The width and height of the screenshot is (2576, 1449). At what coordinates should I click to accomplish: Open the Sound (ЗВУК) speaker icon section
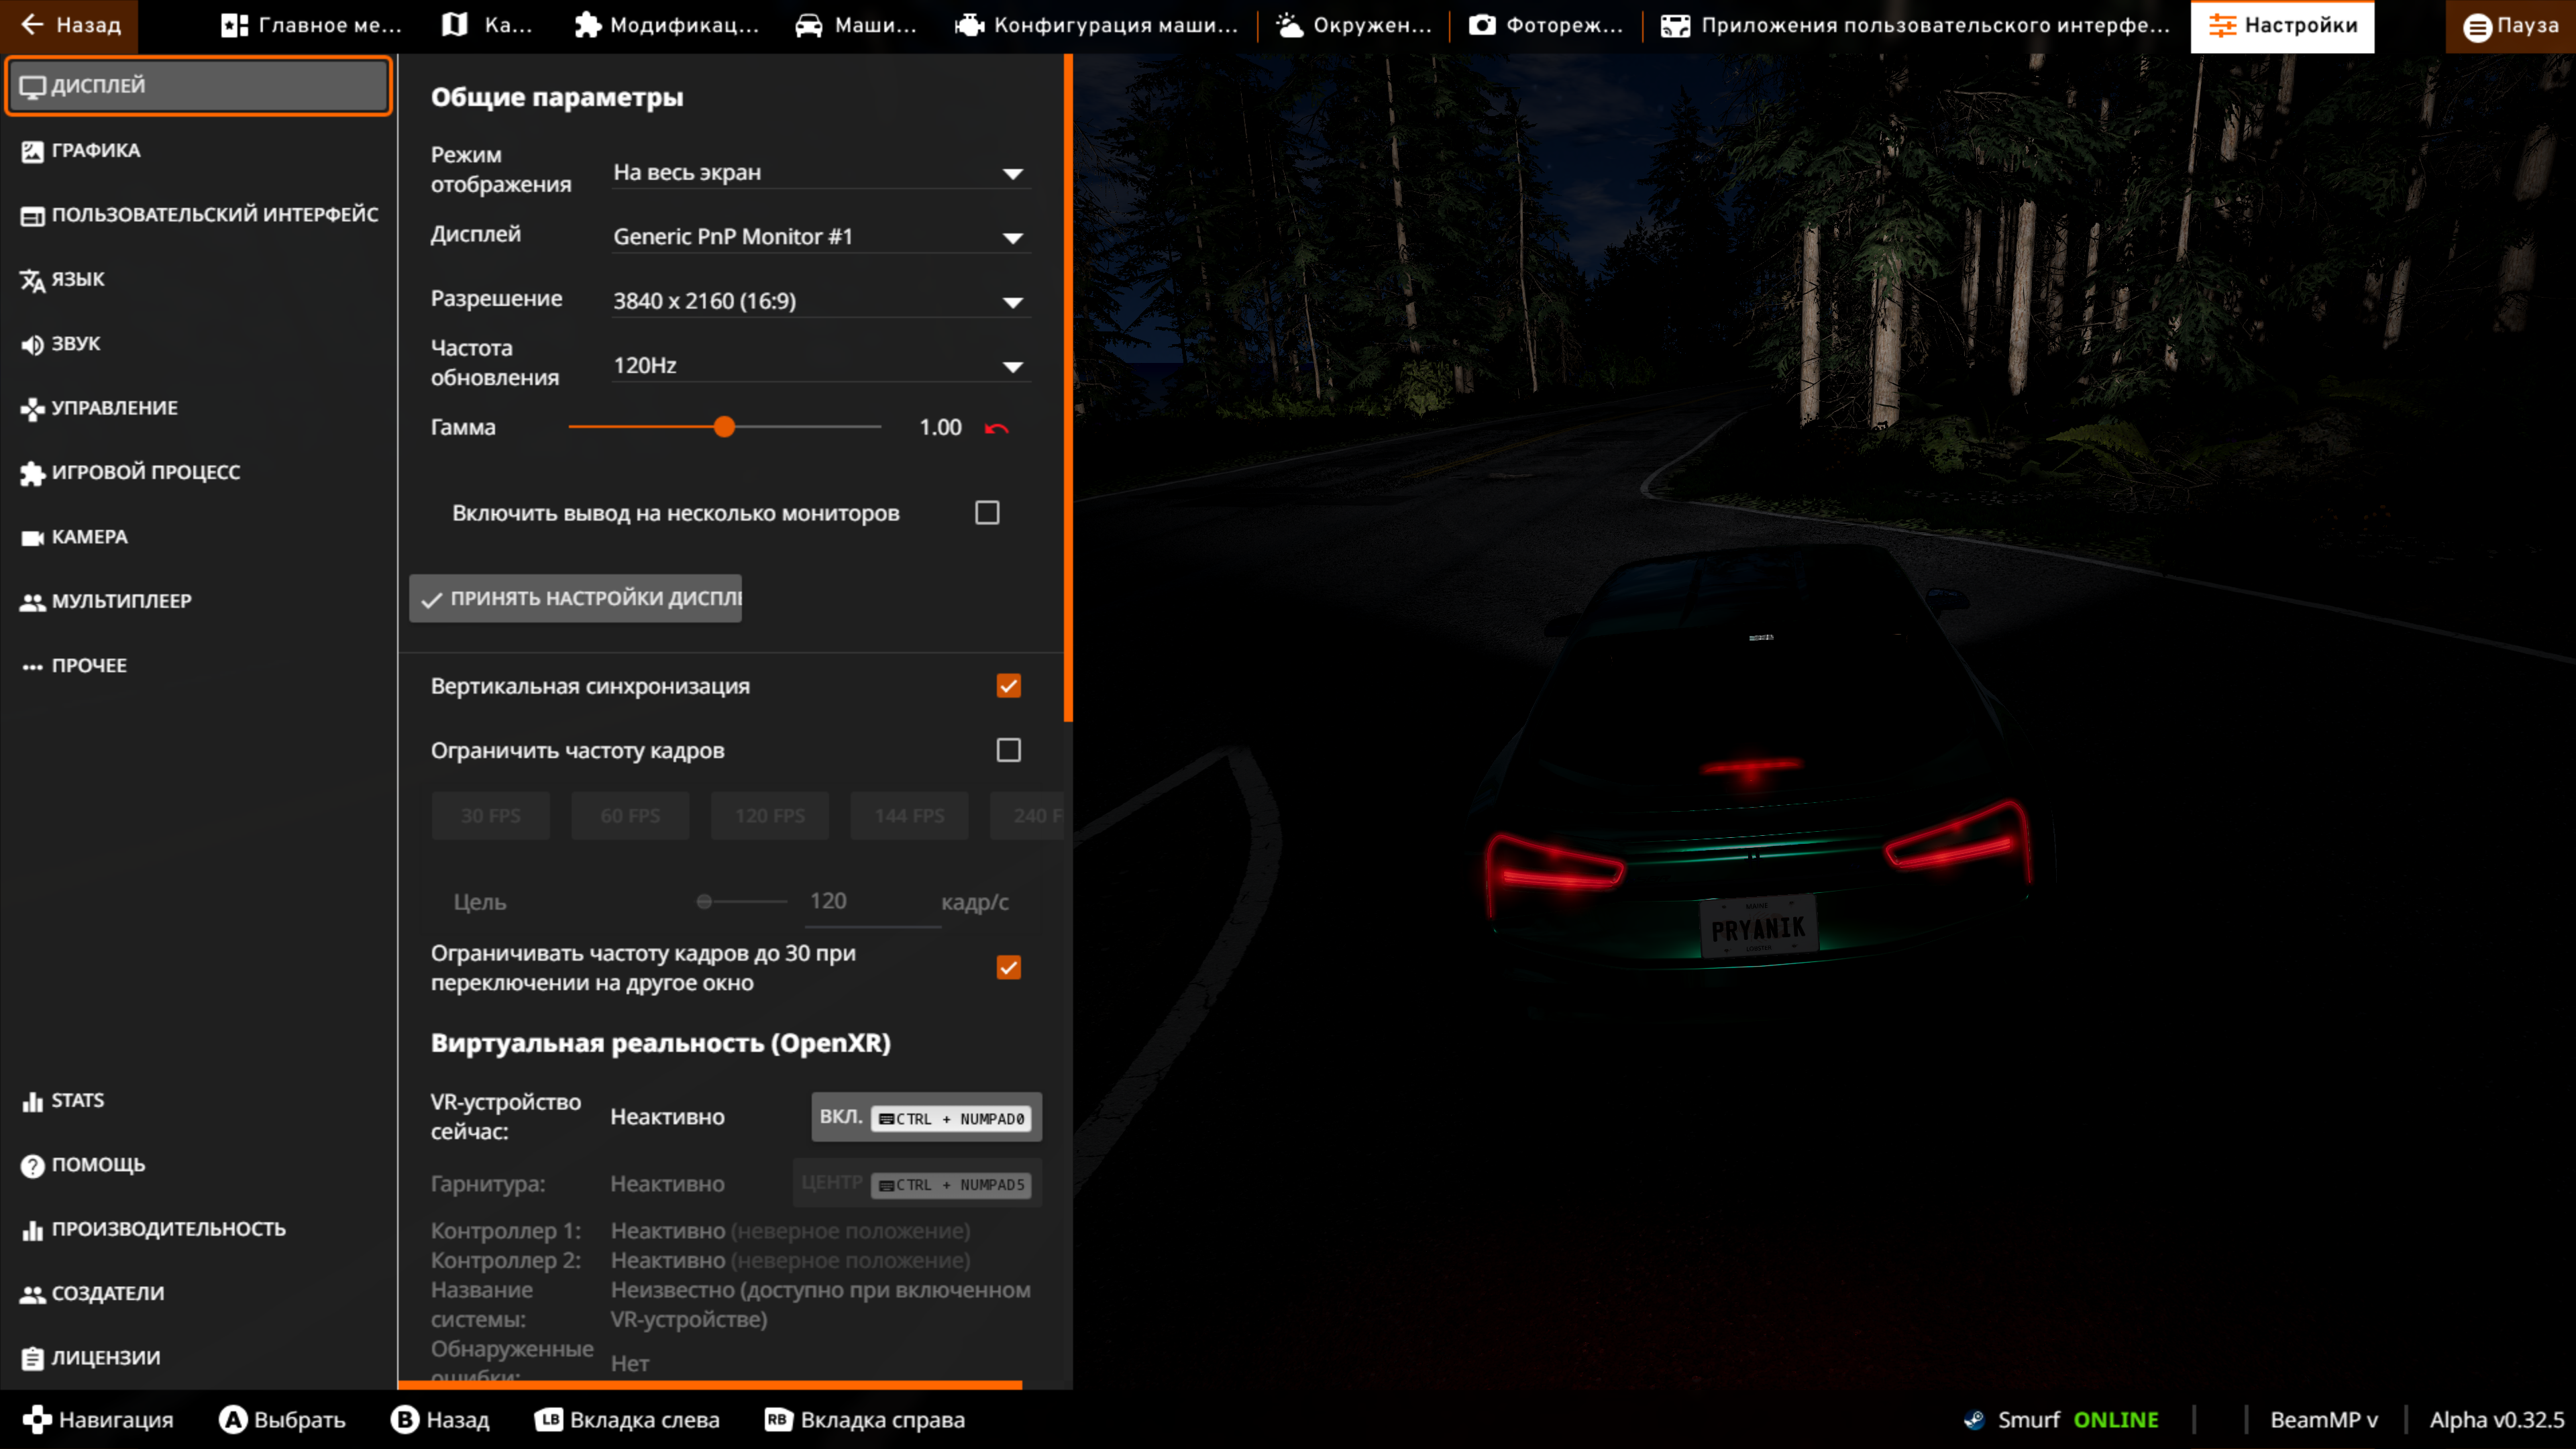pyautogui.click(x=32, y=344)
